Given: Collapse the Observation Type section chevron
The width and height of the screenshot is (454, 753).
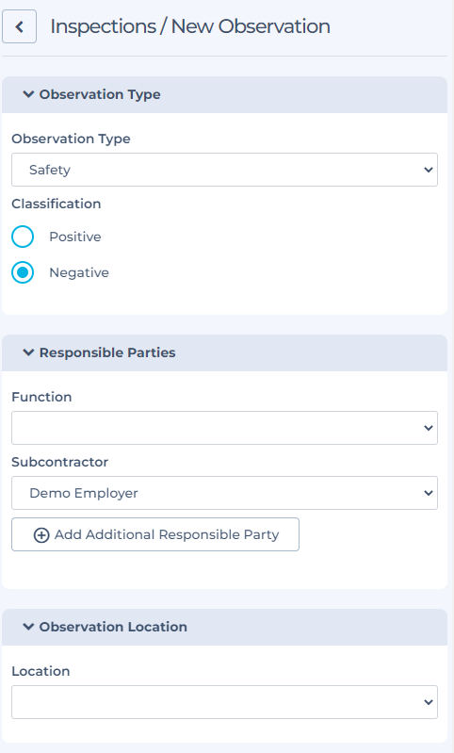Looking at the screenshot, I should 29,94.
